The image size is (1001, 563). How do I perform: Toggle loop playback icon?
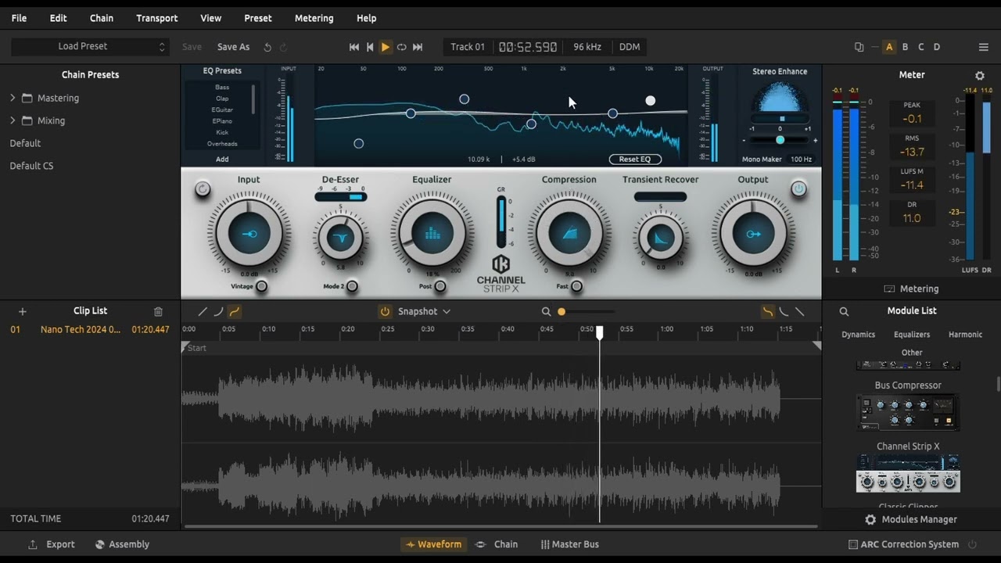[401, 47]
